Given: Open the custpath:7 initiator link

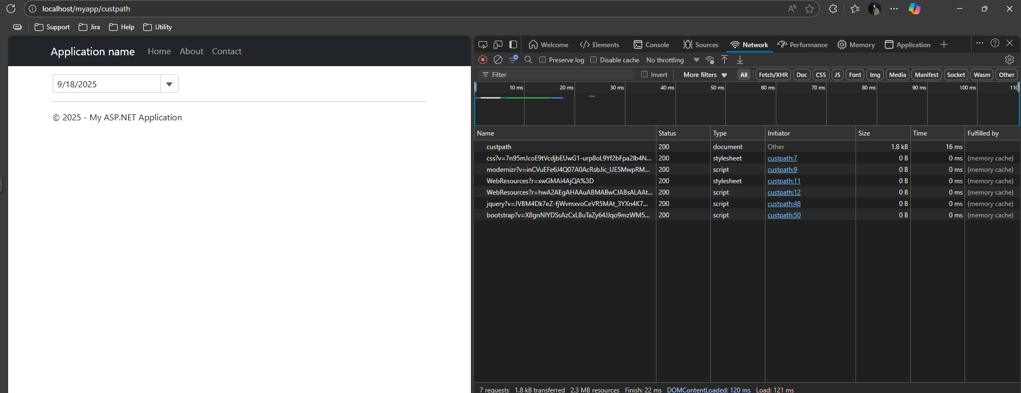Looking at the screenshot, I should 782,158.
